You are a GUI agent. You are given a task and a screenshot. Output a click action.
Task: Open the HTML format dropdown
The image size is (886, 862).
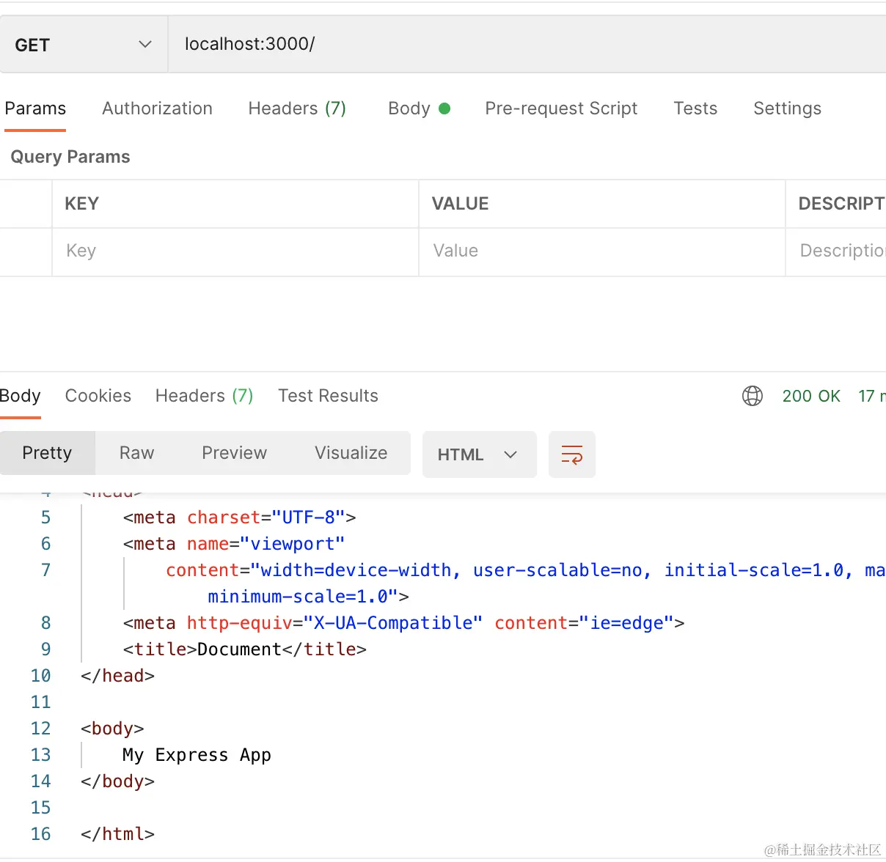click(x=479, y=454)
